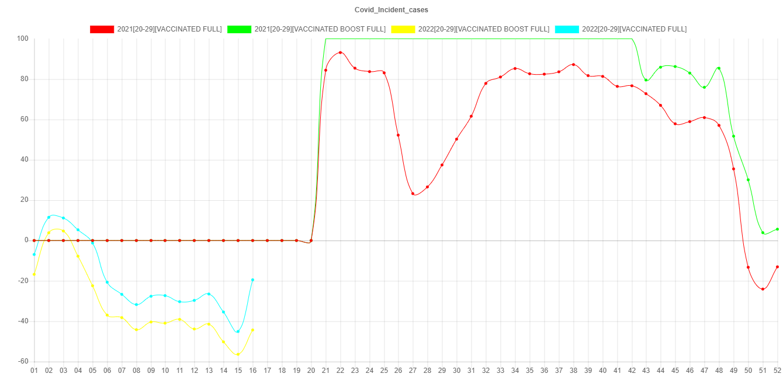The image size is (783, 391).
Task: Select the red line minimum at week 51
Action: tap(763, 289)
